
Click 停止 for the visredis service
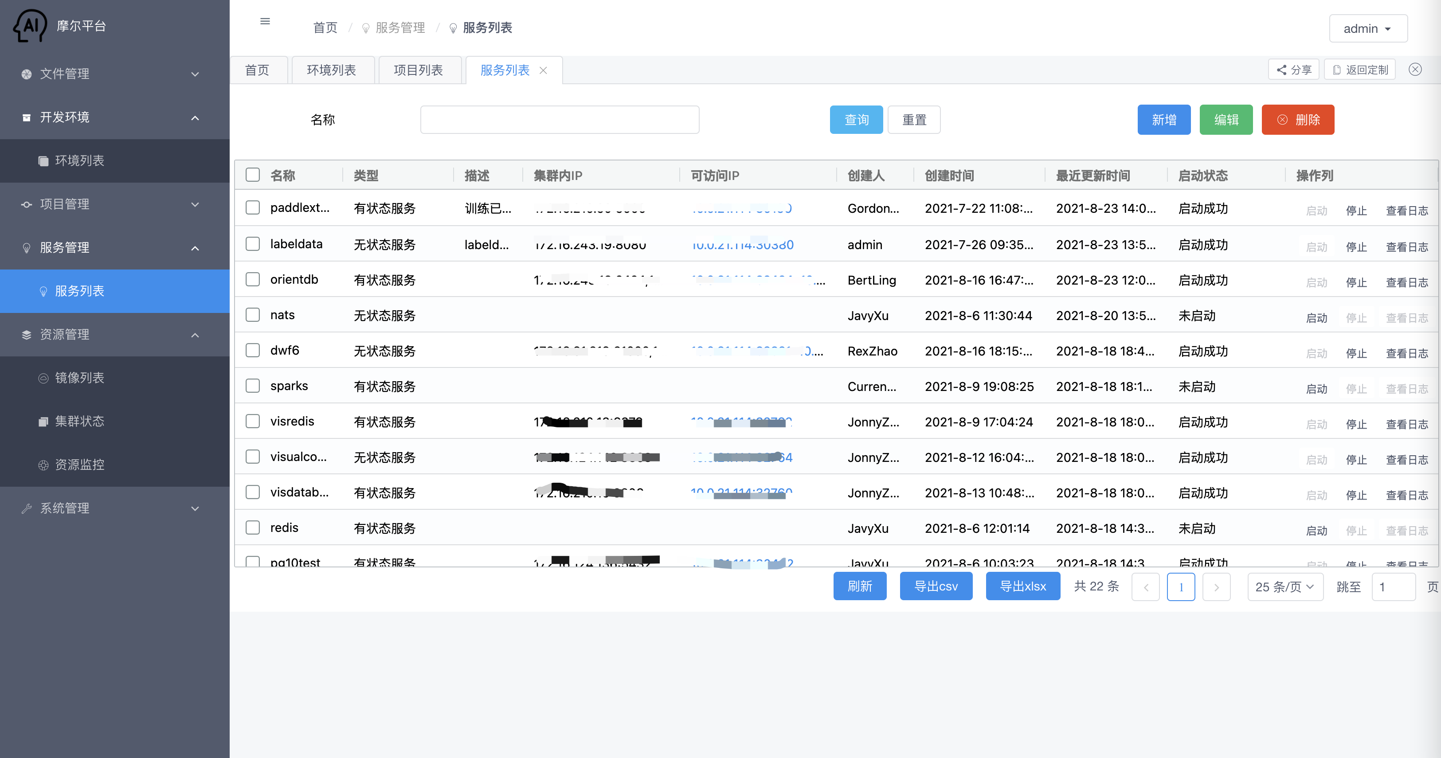coord(1356,424)
